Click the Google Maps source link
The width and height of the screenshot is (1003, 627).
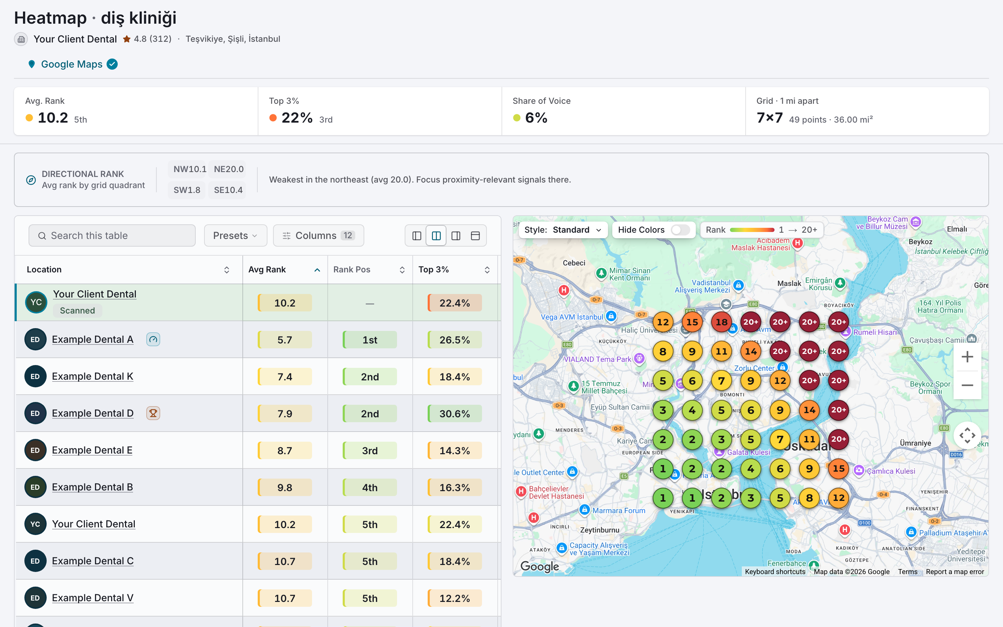pos(72,64)
